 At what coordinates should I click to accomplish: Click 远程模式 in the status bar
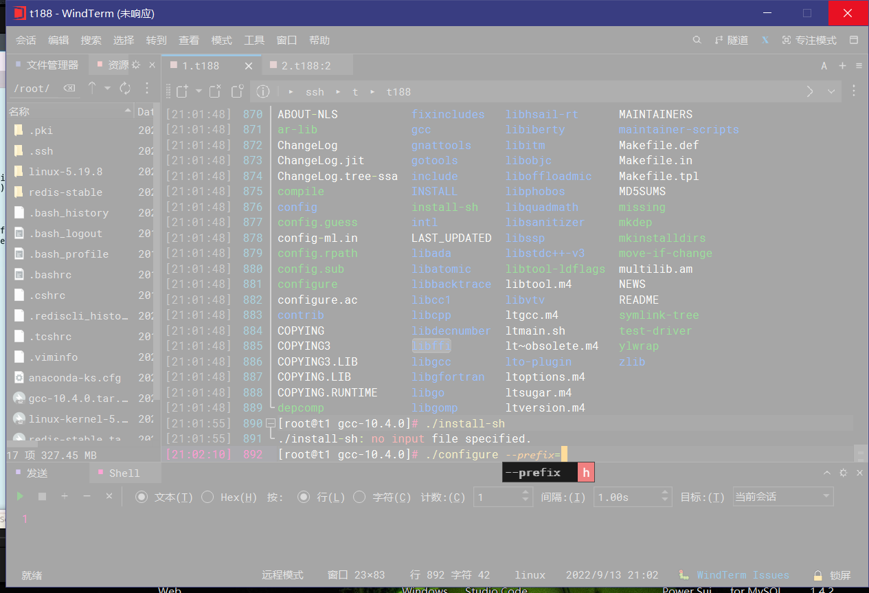click(282, 575)
